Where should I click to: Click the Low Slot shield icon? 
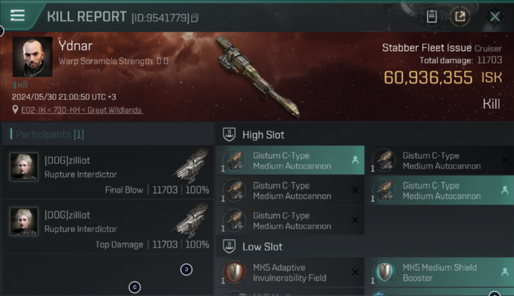click(x=229, y=247)
